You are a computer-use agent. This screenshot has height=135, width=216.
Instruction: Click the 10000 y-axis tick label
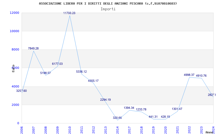pos(15,31)
